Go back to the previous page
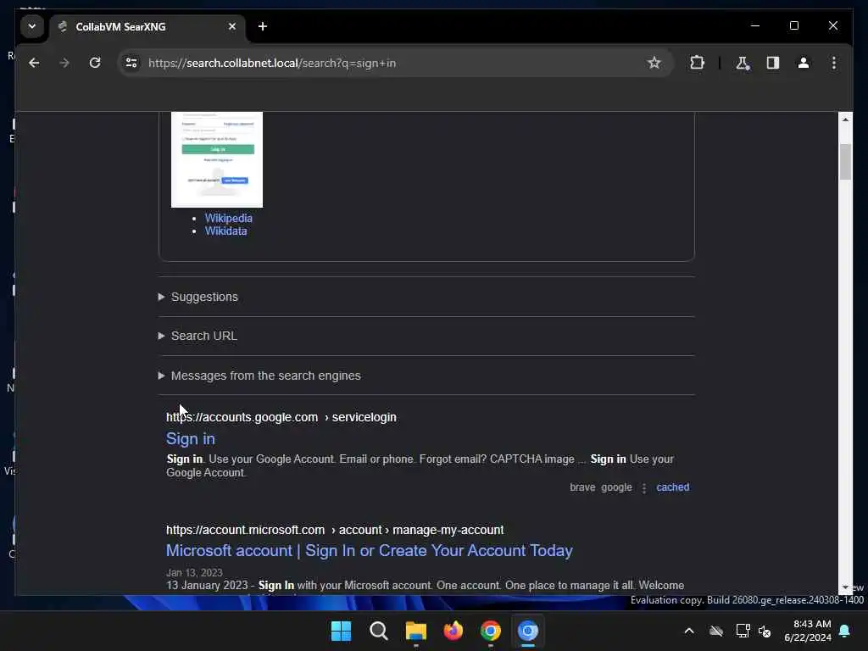This screenshot has height=651, width=868. 34,63
